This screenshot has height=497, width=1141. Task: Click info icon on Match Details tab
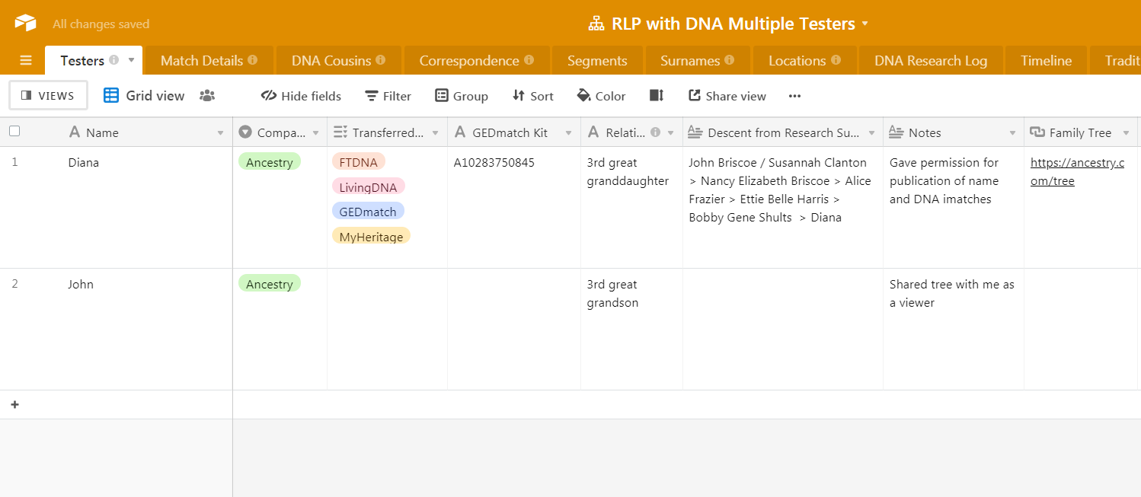[x=253, y=60]
